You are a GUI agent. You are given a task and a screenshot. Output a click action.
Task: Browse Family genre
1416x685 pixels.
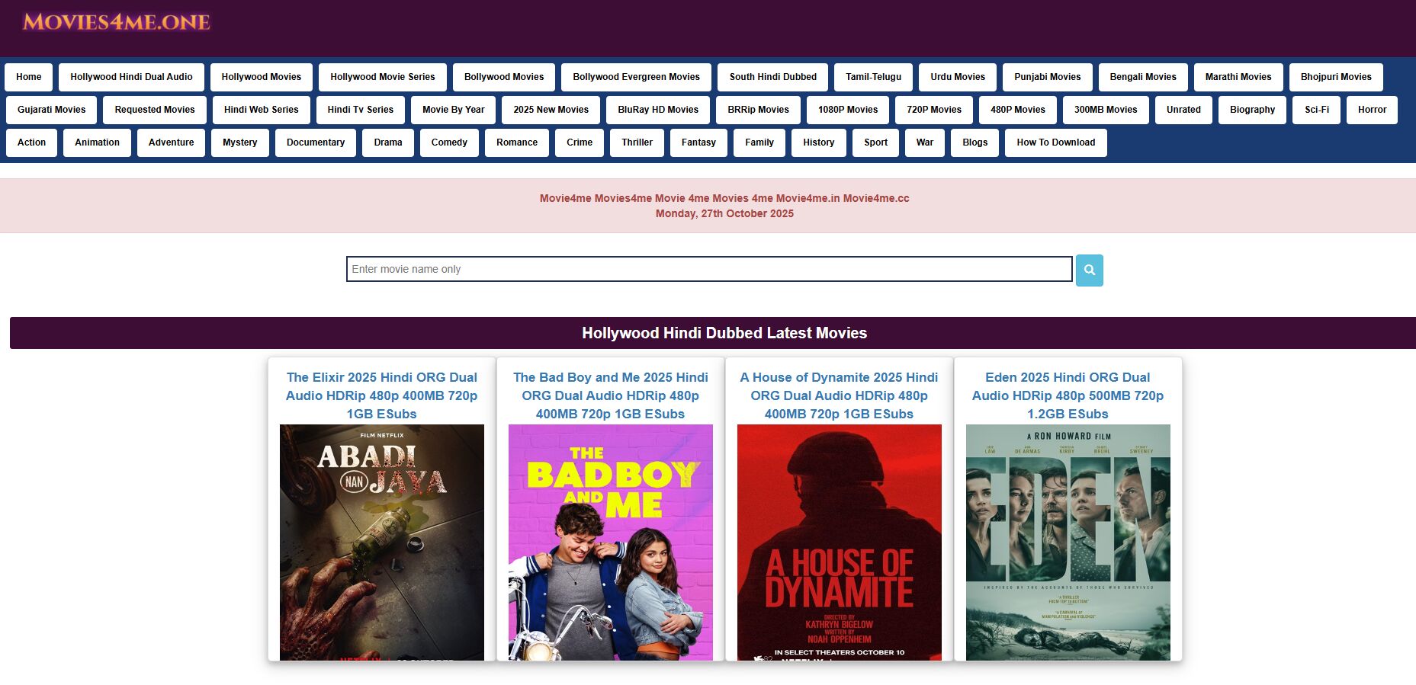pyautogui.click(x=759, y=142)
